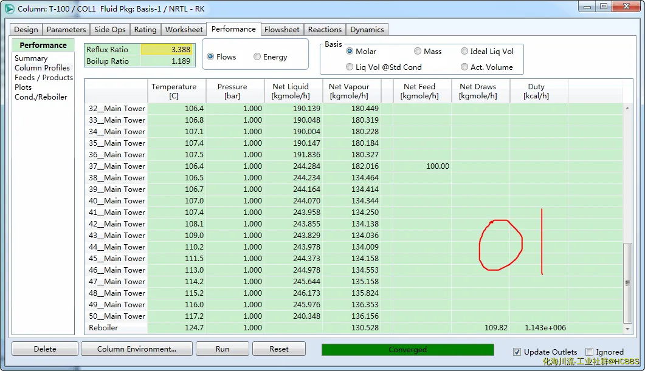
Task: Select the 37__Main Tower row label
Action: pos(117,166)
